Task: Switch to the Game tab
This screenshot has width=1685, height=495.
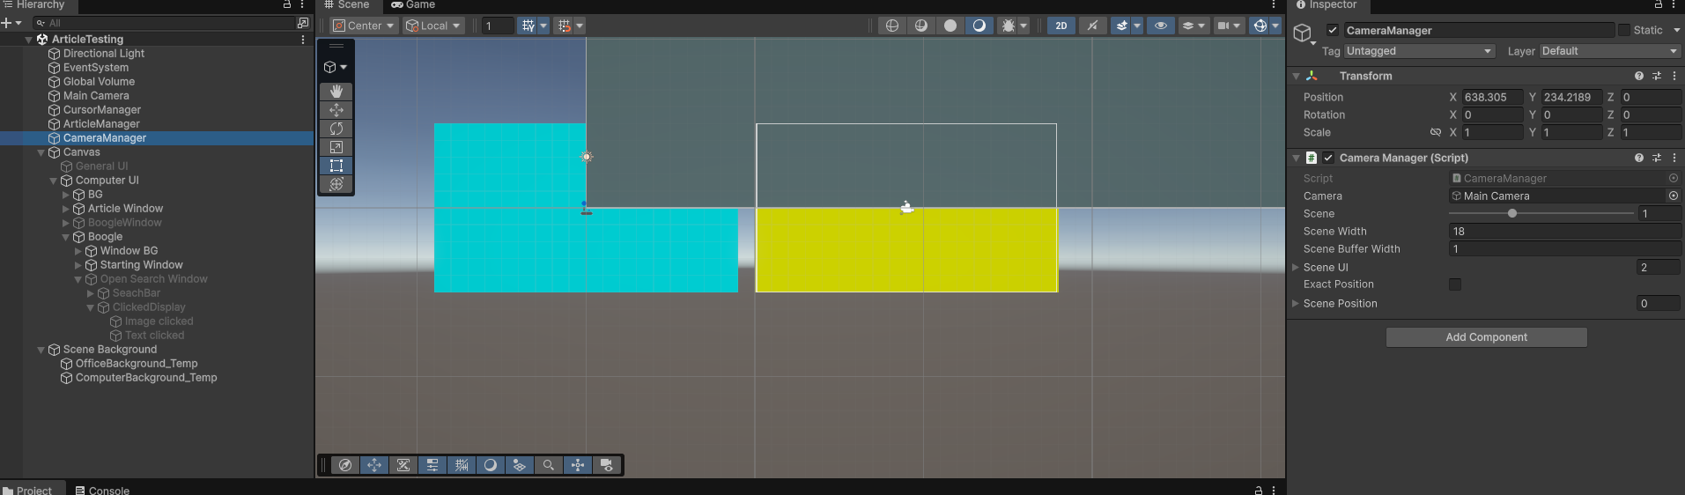Action: 413,5
